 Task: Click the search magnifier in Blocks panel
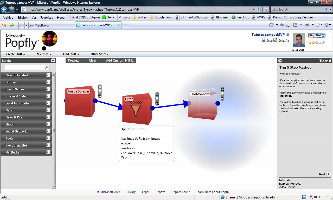click(47, 67)
